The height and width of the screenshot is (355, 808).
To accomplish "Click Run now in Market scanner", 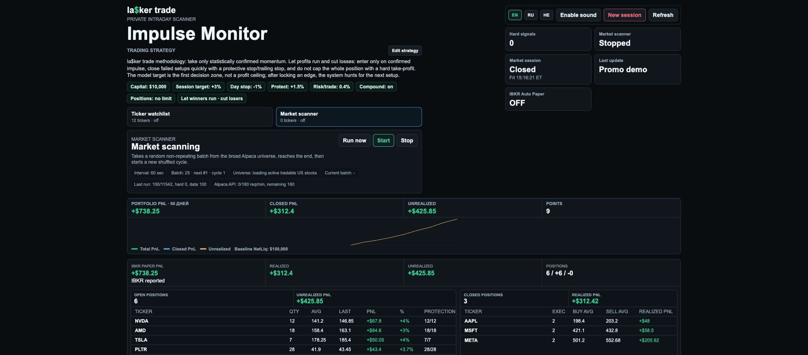I will point(354,140).
